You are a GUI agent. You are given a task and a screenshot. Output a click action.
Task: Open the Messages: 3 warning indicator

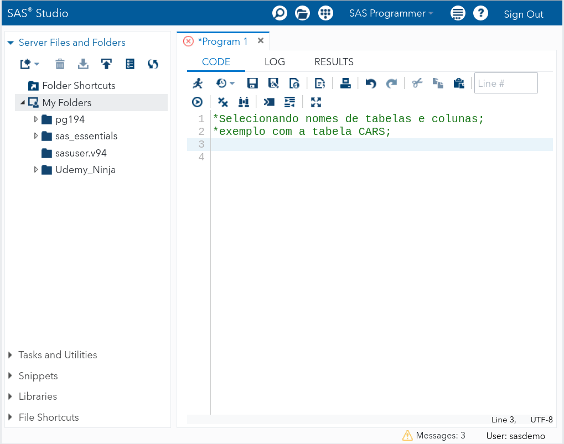[433, 435]
